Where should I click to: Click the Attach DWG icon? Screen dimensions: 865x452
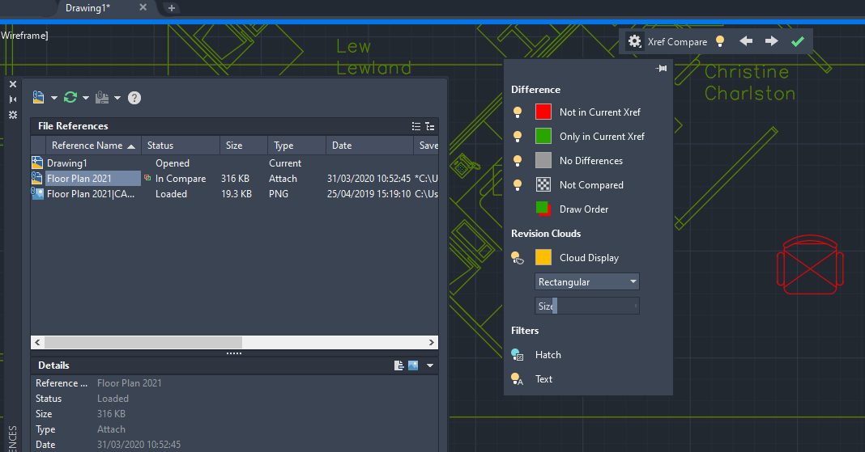pyautogui.click(x=38, y=98)
